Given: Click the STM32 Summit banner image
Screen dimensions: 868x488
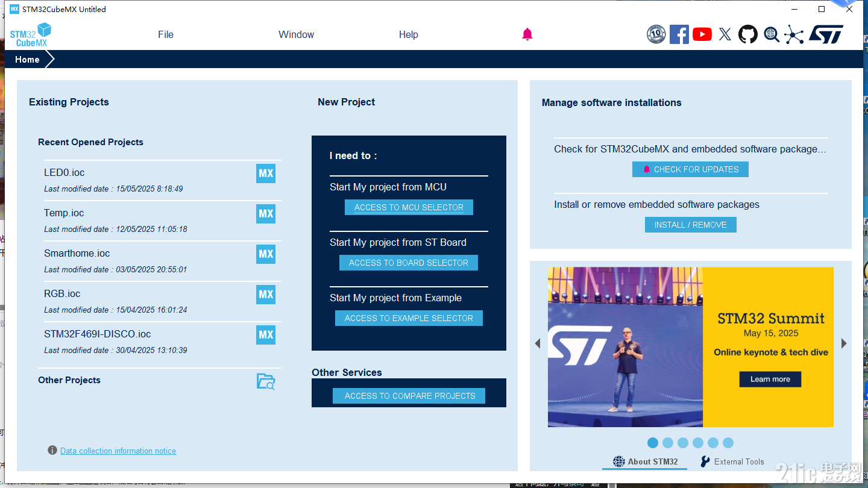Looking at the screenshot, I should pos(691,347).
